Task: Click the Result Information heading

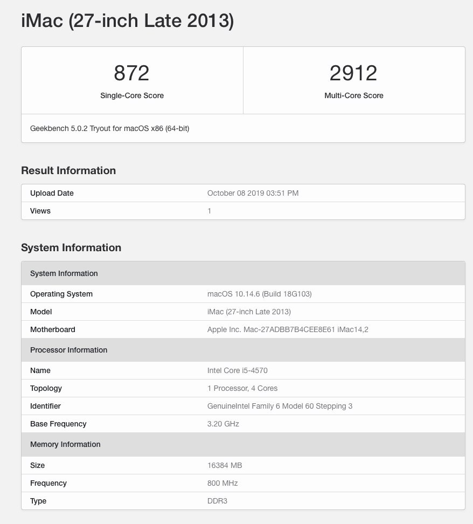Action: click(68, 170)
